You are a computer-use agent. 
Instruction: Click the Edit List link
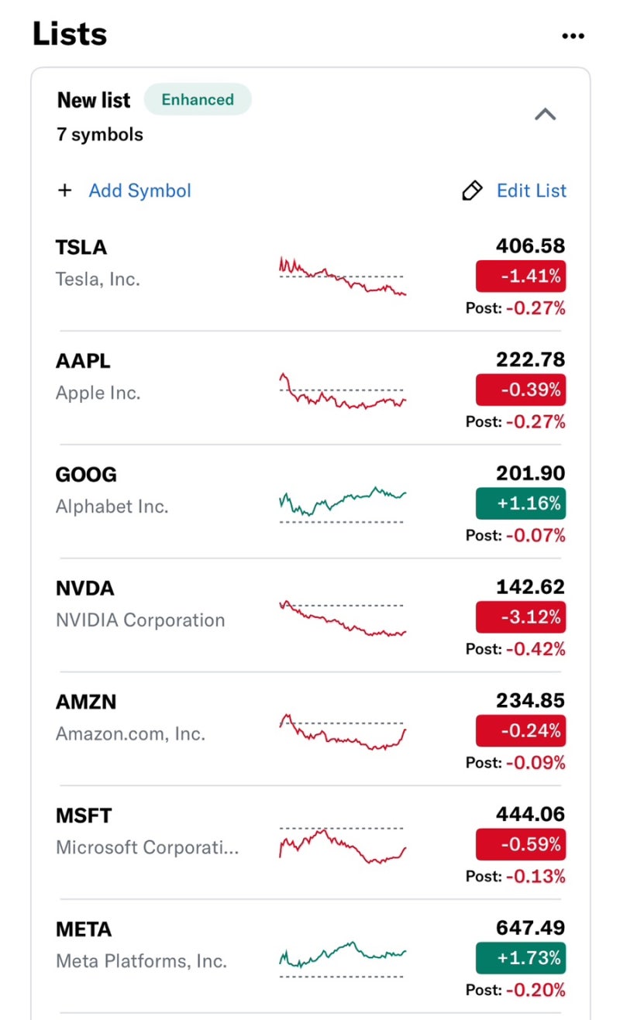point(532,191)
